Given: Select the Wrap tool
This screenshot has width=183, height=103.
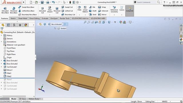Looking at the screenshot, I should pos(102,7).
